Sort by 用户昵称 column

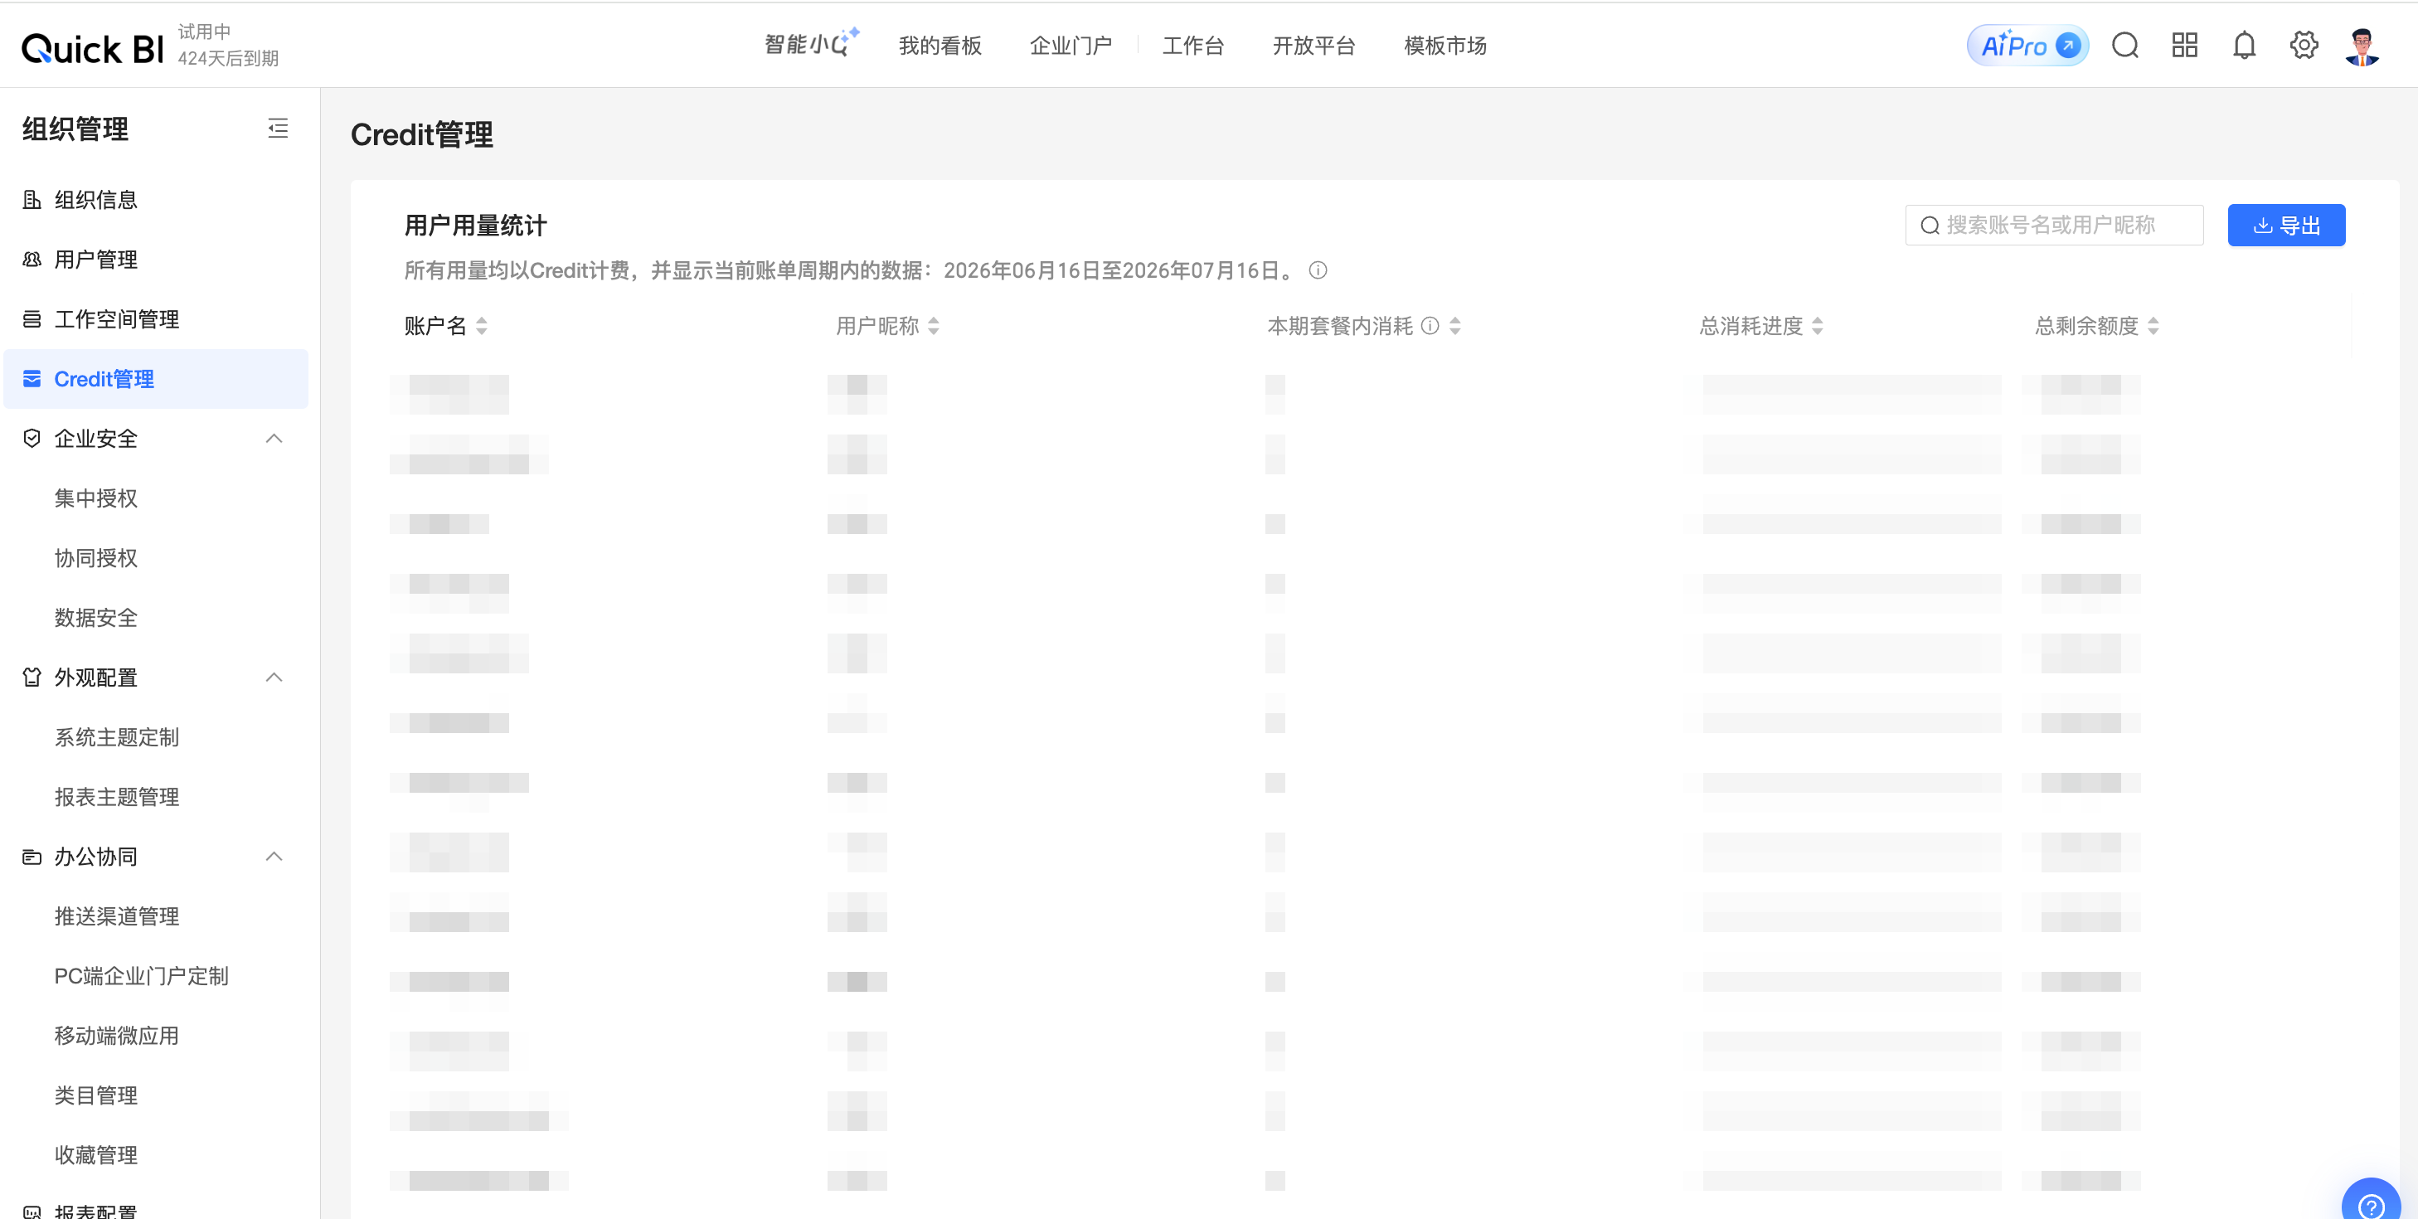[933, 326]
